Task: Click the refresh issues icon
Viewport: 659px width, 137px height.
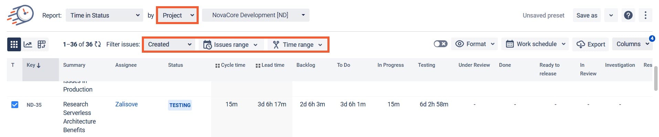Action: click(x=98, y=44)
